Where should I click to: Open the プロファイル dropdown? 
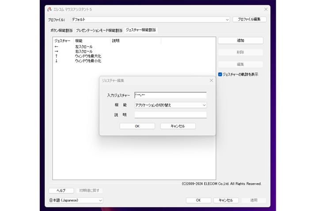tap(227, 19)
